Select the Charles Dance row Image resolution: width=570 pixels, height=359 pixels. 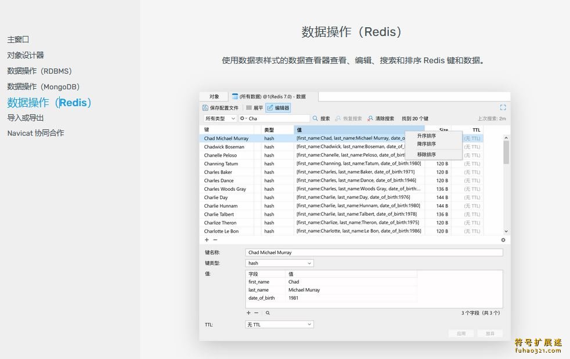[x=341, y=180]
